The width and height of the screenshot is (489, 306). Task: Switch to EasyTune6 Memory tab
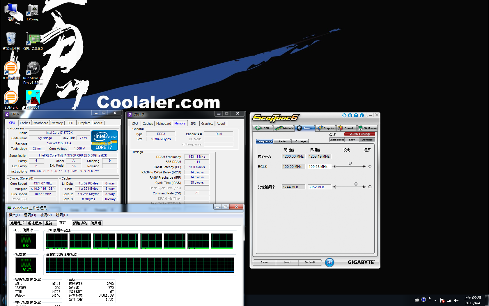point(284,128)
